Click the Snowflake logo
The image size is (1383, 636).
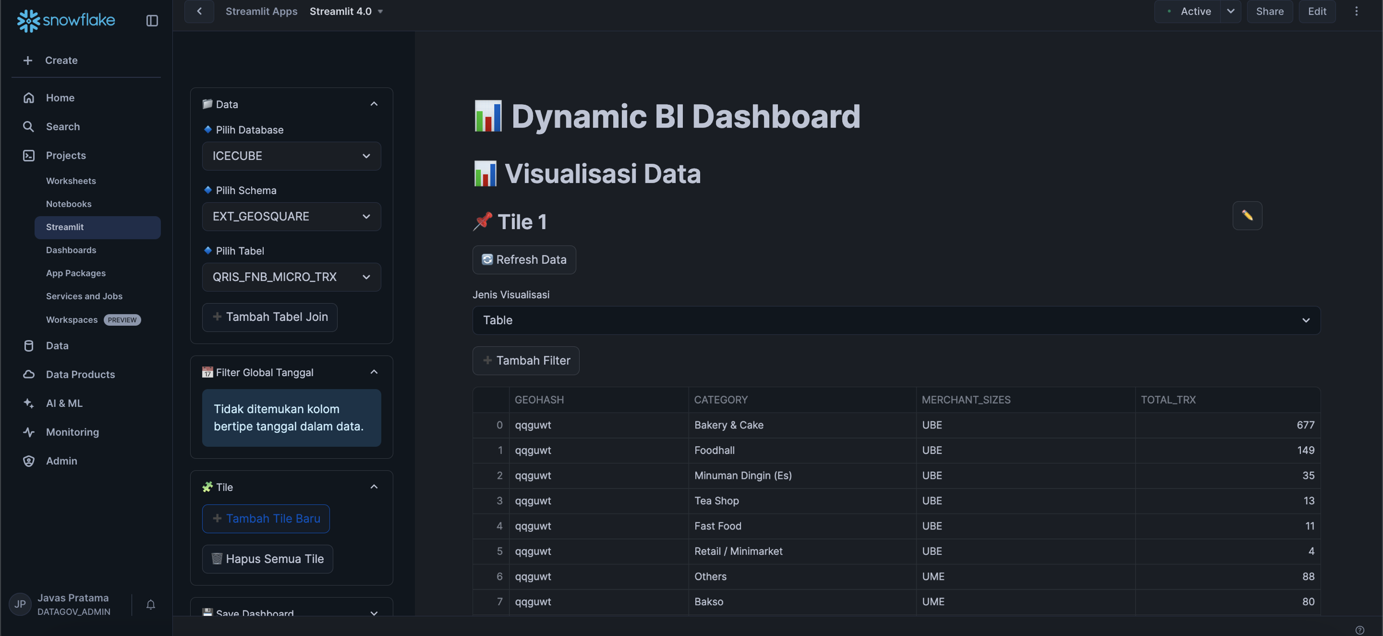(65, 21)
